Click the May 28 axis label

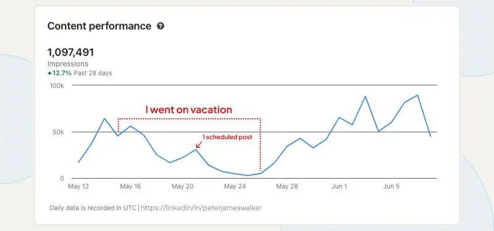(287, 187)
